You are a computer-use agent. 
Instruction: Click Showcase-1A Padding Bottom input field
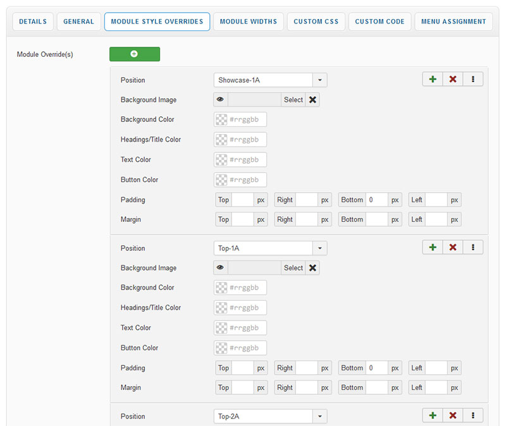coord(377,200)
